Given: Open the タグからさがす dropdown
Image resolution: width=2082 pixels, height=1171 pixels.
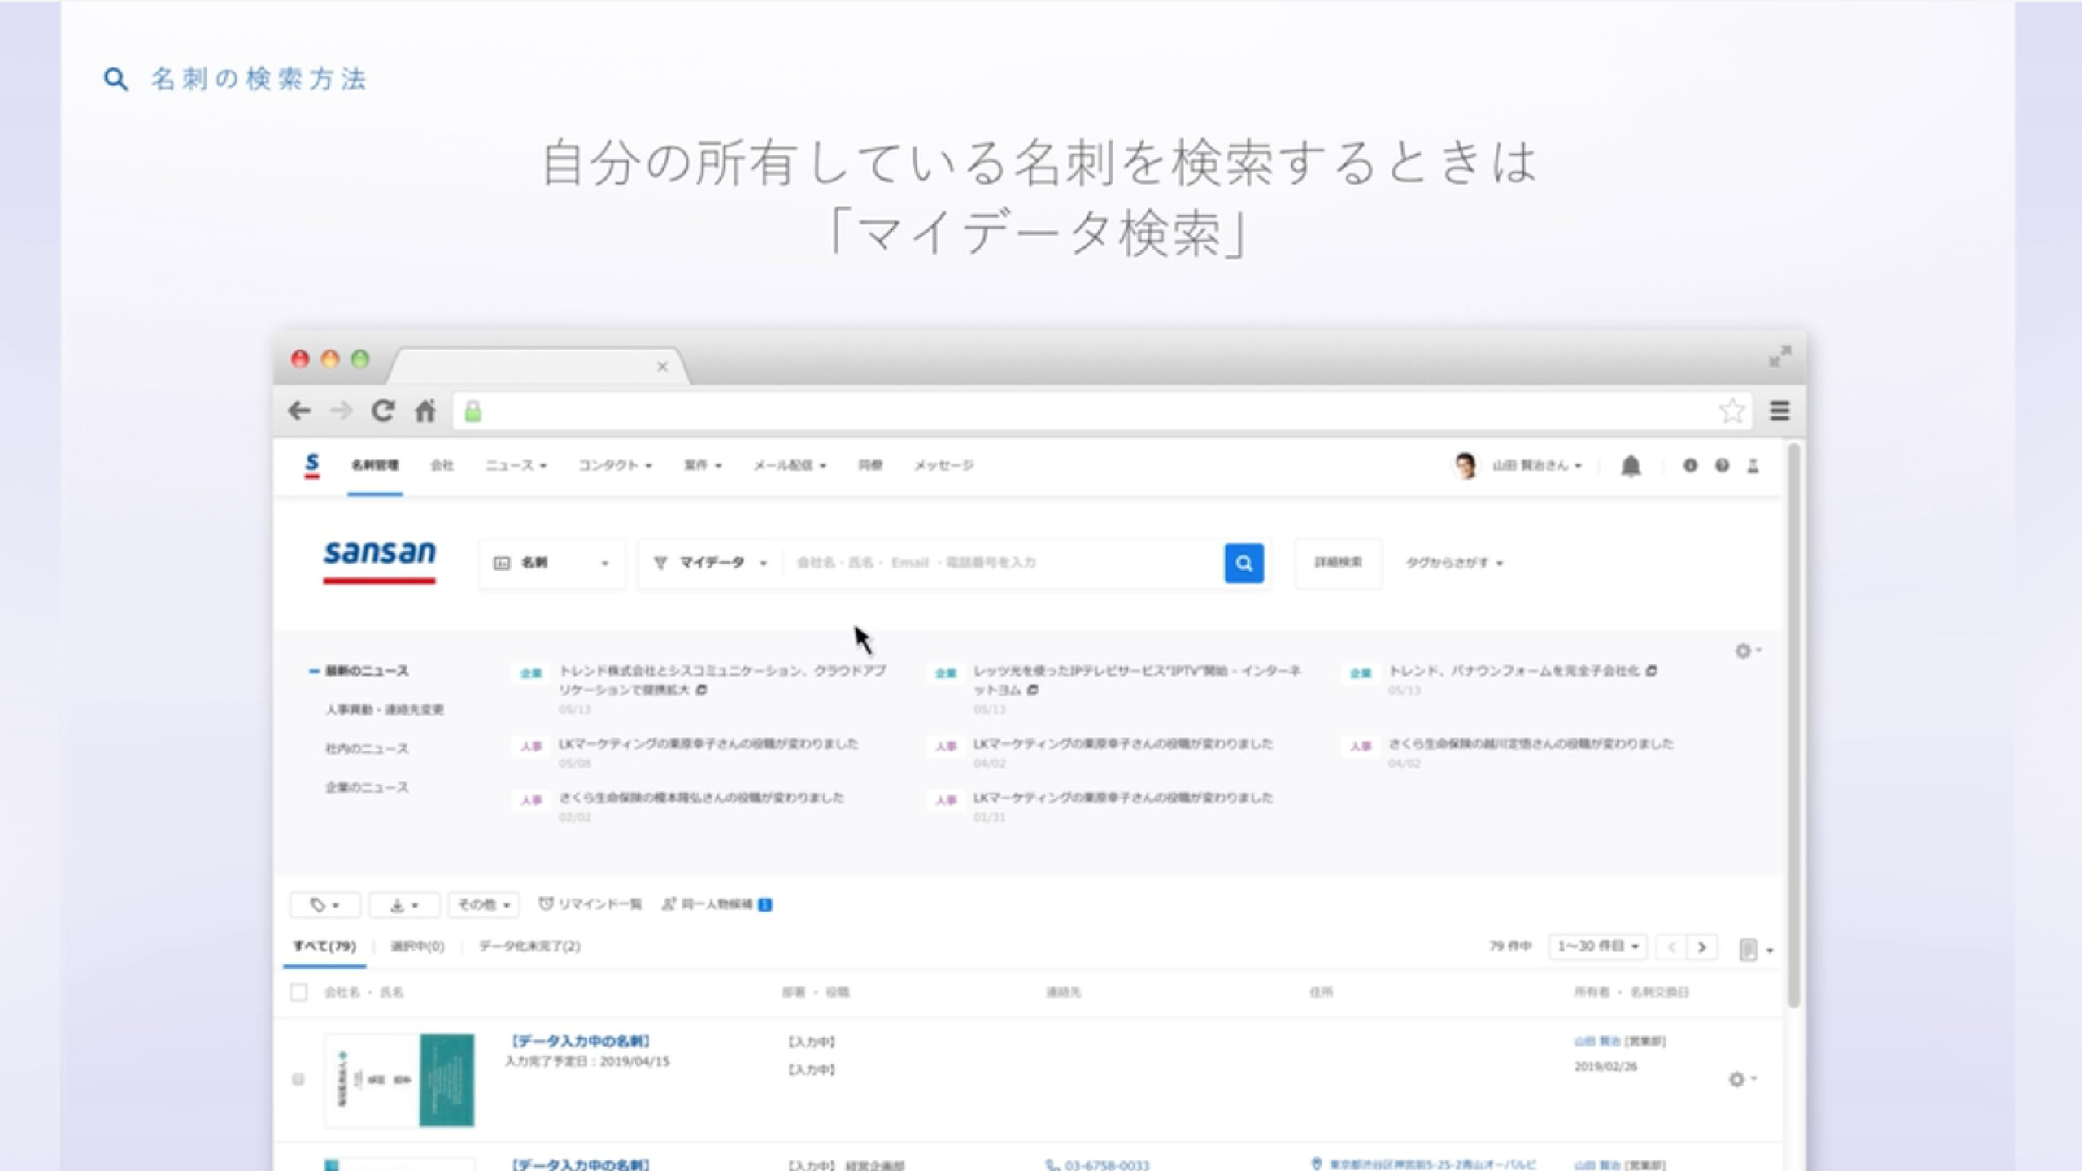Looking at the screenshot, I should click(x=1454, y=563).
